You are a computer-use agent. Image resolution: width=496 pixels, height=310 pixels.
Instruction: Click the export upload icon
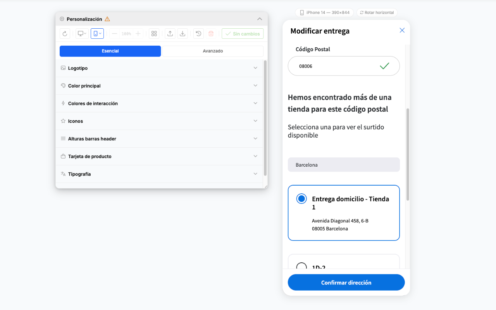(170, 34)
